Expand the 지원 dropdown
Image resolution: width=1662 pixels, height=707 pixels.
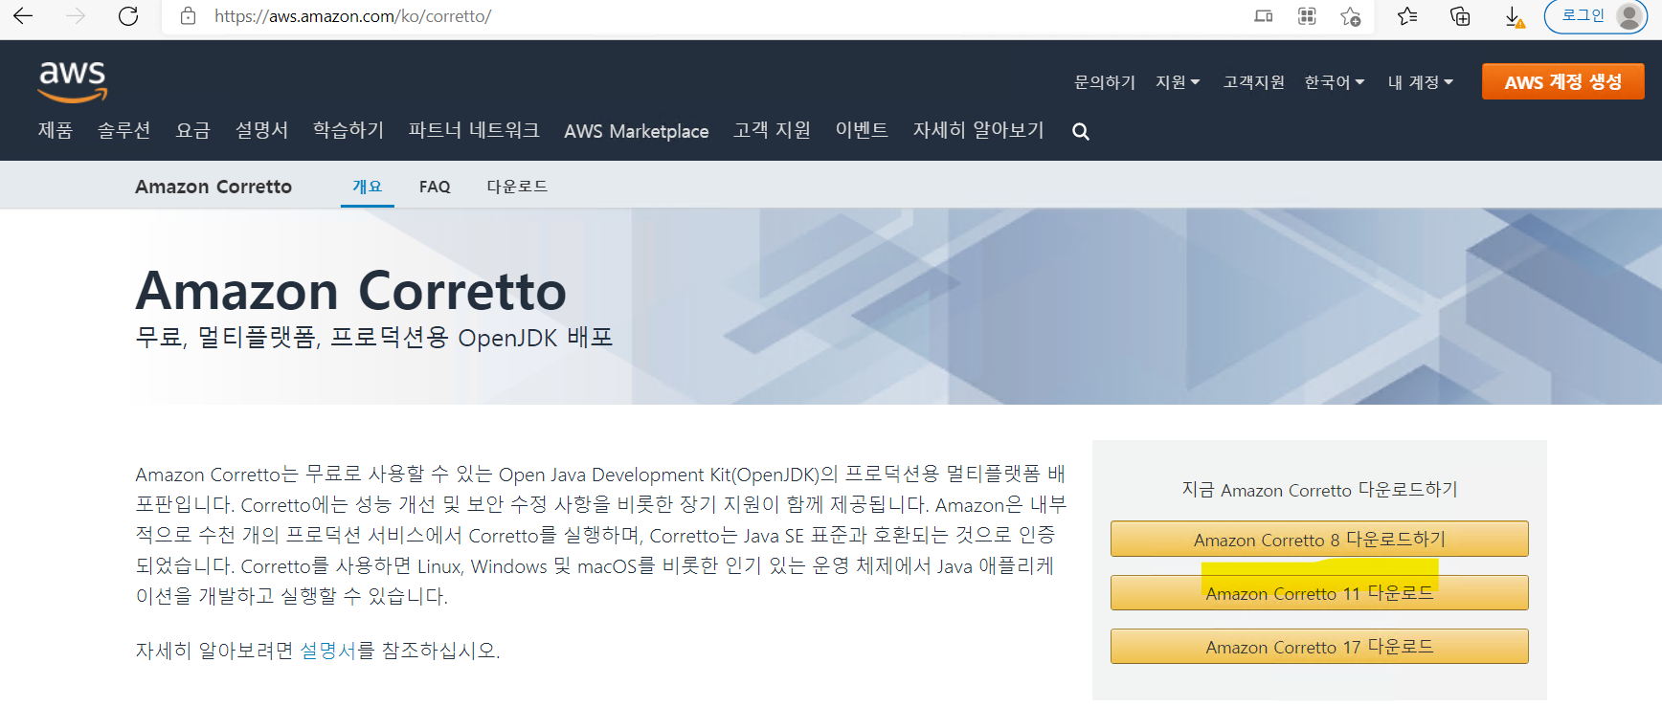(x=1178, y=82)
